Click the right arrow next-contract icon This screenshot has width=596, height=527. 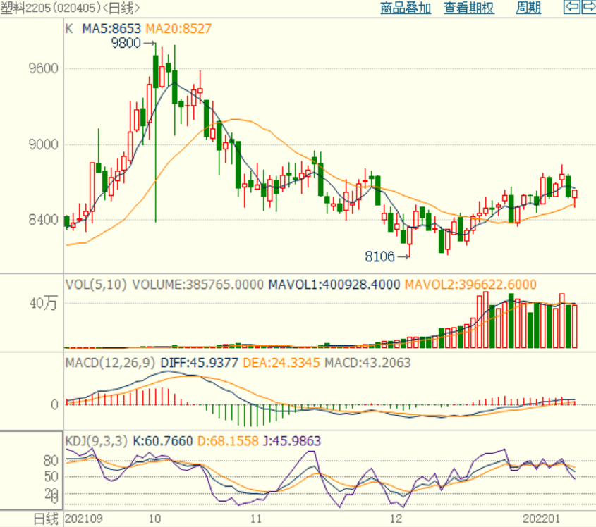pos(588,8)
